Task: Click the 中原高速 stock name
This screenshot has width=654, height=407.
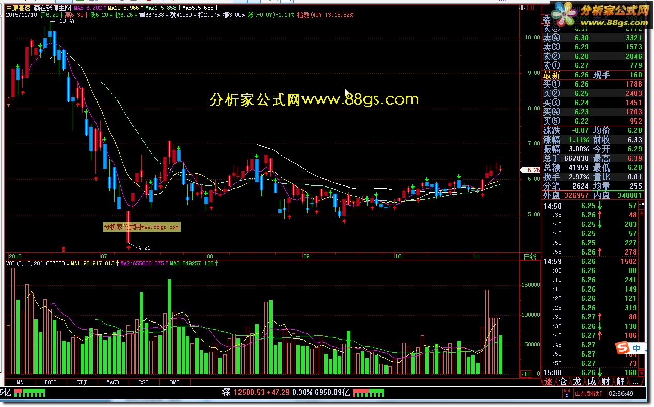Action: tap(18, 9)
